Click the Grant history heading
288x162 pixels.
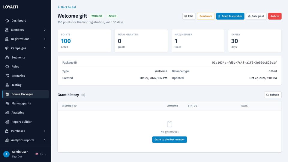tap(68, 95)
